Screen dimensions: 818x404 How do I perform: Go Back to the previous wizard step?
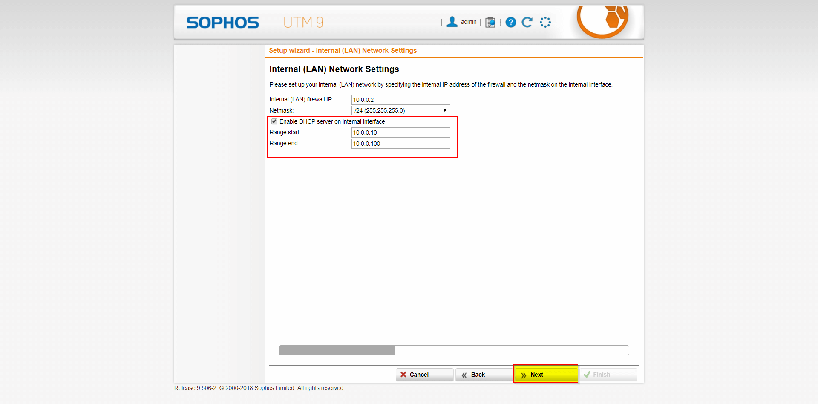click(x=484, y=375)
